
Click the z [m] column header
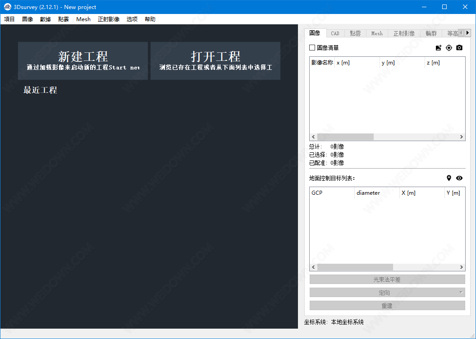445,63
